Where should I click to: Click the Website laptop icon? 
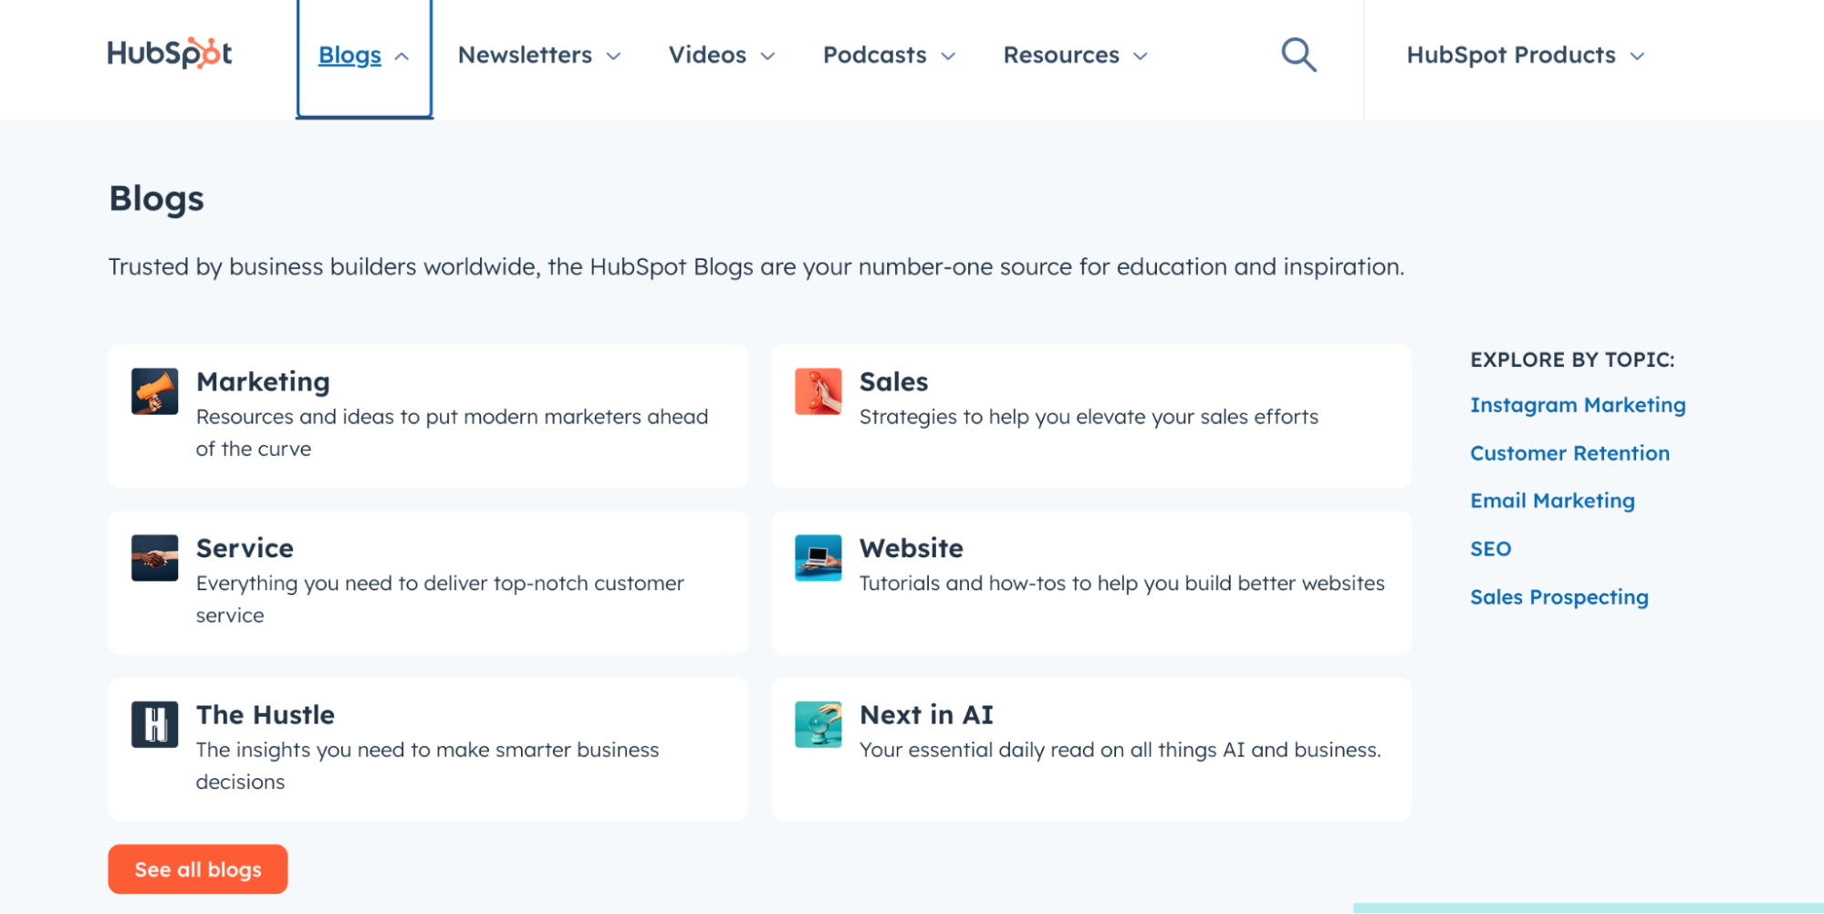tap(818, 558)
